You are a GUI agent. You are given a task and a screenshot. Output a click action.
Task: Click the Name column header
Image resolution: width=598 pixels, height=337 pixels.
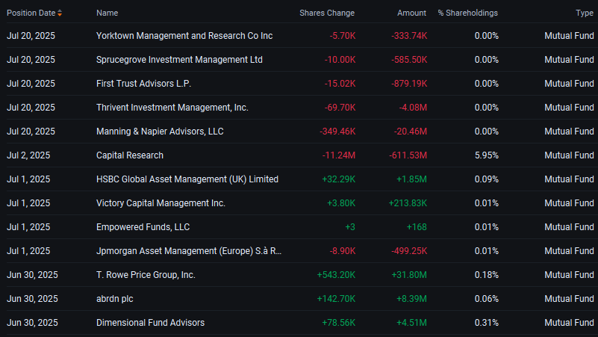[108, 13]
